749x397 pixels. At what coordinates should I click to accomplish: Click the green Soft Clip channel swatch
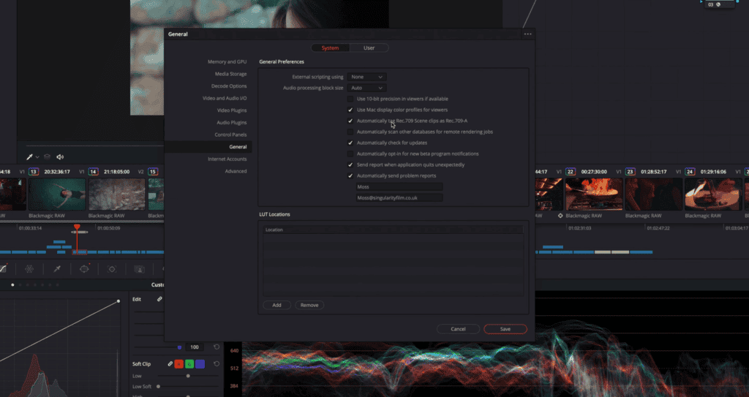189,364
